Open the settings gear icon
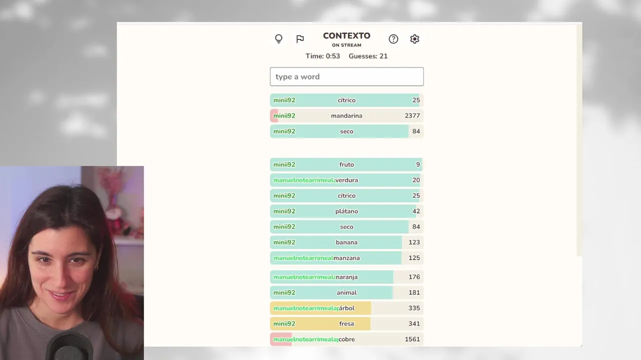 point(415,39)
